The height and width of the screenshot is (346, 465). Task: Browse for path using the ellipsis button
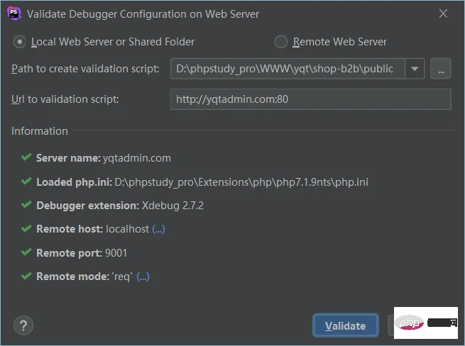[441, 69]
